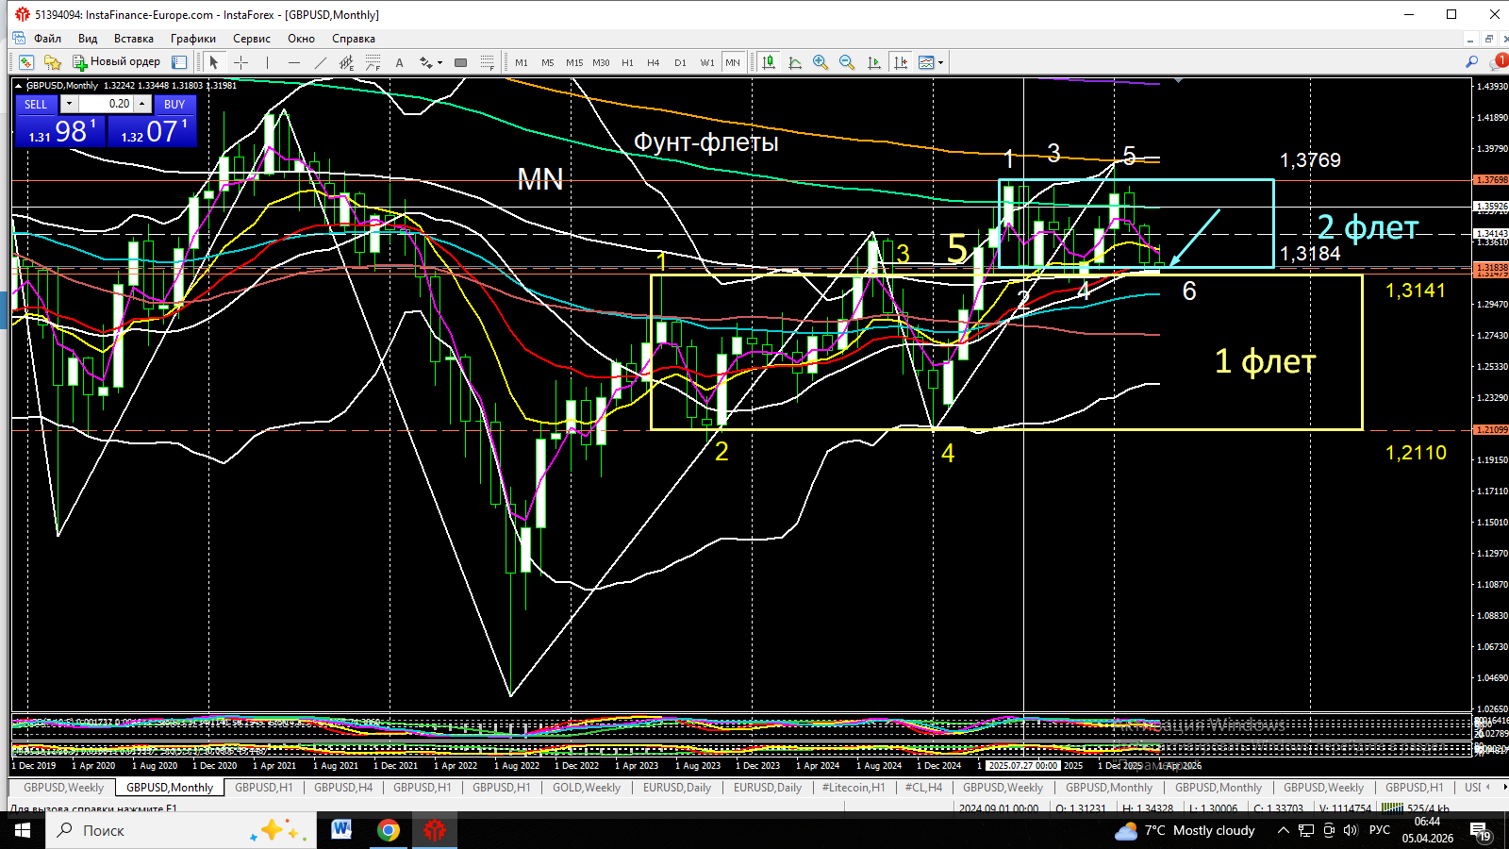Open the Market Watch panel icon
1509x849 pixels.
tap(179, 62)
